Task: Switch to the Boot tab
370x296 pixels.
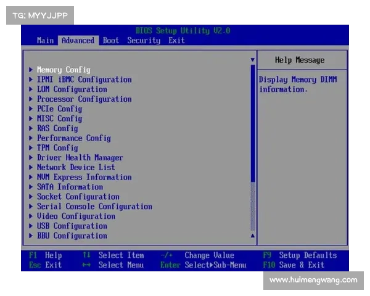Action: click(x=111, y=41)
